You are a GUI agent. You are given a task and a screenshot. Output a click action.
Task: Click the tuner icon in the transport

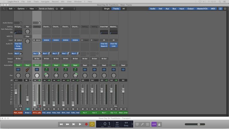(x=142, y=124)
